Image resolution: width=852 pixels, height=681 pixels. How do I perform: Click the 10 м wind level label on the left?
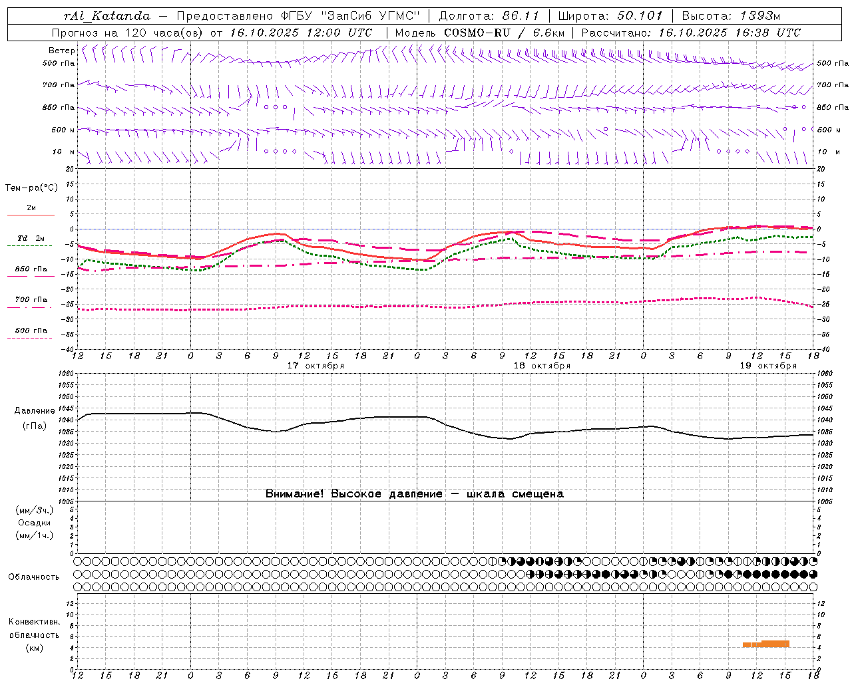[x=64, y=152]
